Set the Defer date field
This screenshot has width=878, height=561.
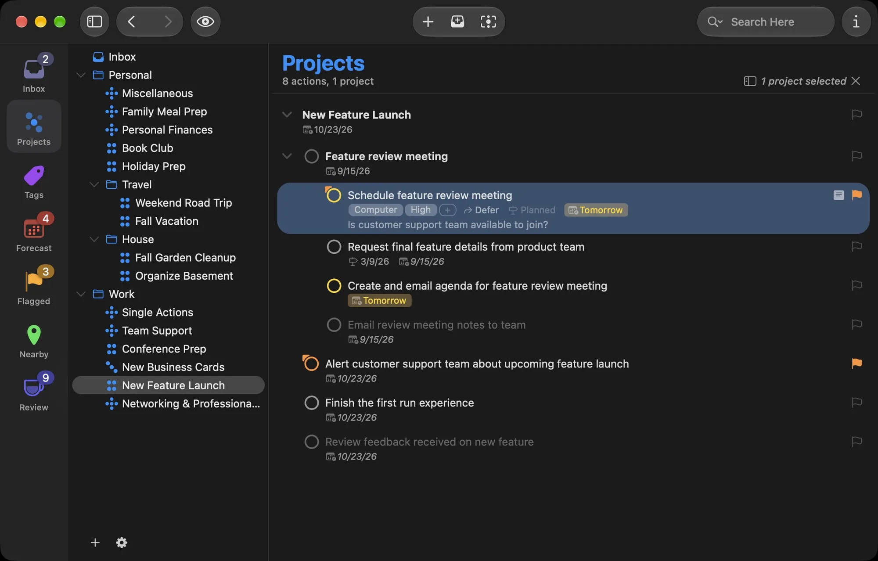[481, 210]
